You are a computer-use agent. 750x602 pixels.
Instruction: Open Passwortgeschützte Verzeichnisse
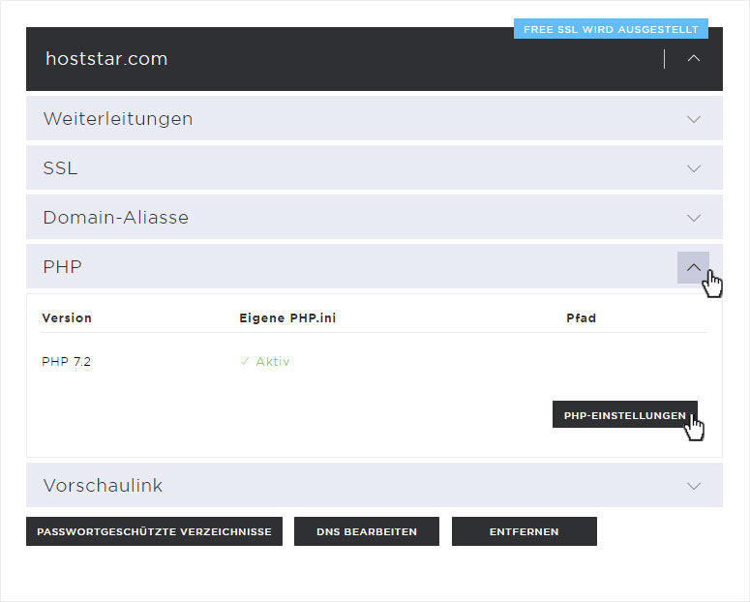154,531
